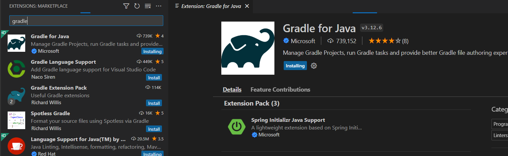Viewport: 508px width, 156px height.
Task: Click the 449K download count
Action: pos(148,62)
